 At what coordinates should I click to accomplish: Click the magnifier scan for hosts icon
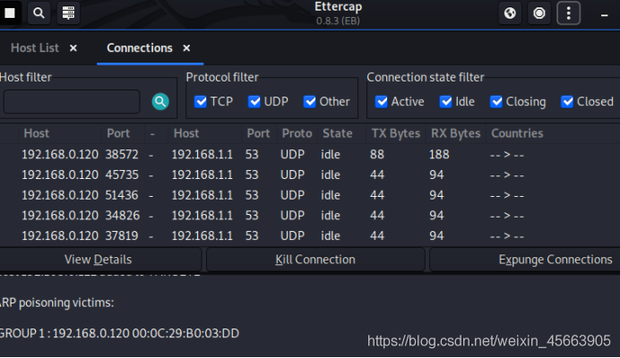[x=39, y=13]
